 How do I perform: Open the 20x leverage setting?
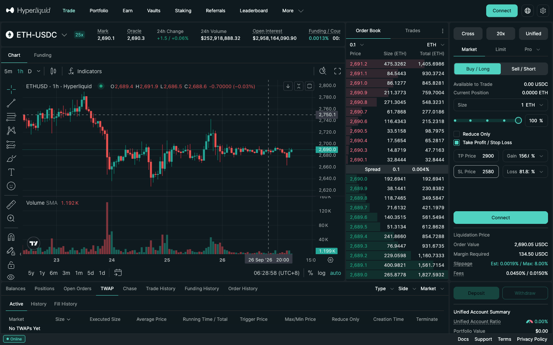pyautogui.click(x=501, y=34)
